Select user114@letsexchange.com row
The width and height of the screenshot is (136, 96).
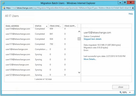pos(41,29)
